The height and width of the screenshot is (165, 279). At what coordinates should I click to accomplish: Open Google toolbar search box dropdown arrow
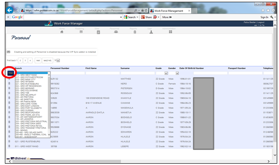click(121, 17)
